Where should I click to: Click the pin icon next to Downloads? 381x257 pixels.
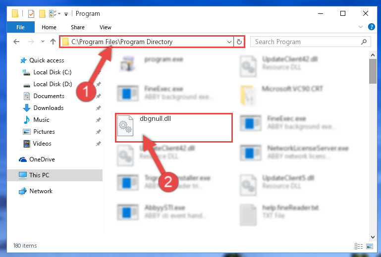99,108
